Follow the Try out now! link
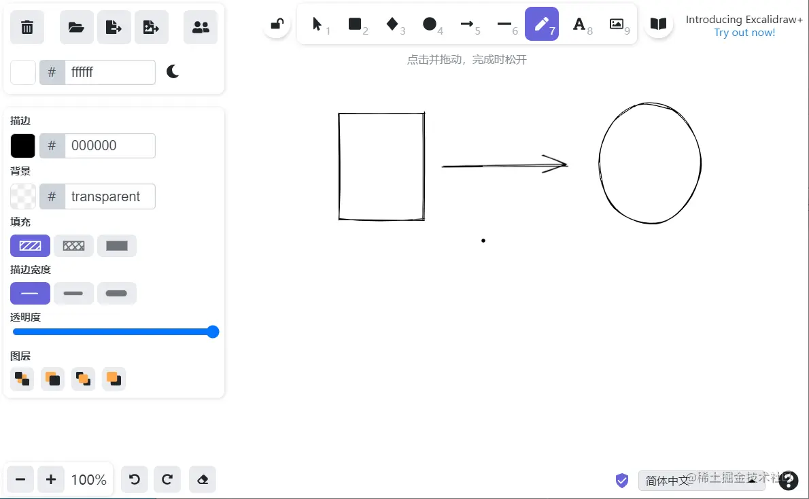809x499 pixels. pos(744,33)
